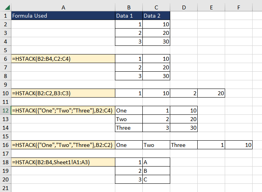Select cell with =HSTACK(B2:B4,Sheet1!A1:A3) formula
The width and height of the screenshot is (262, 192).
point(63,162)
